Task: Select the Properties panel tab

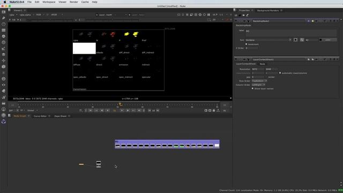Action: click(244, 10)
